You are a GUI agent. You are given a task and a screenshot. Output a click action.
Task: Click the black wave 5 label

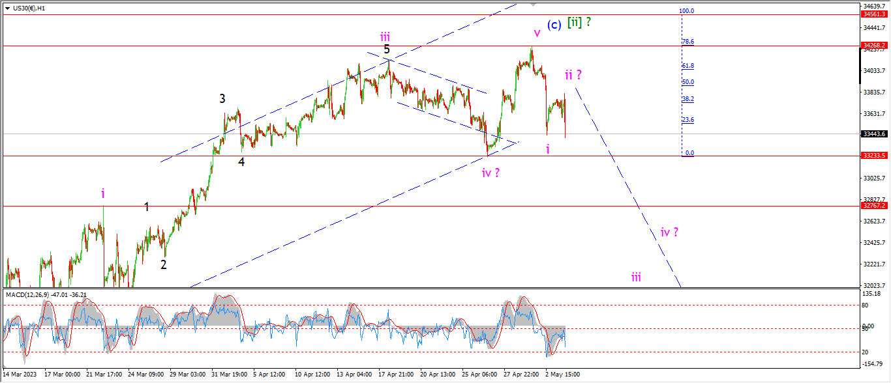[387, 50]
